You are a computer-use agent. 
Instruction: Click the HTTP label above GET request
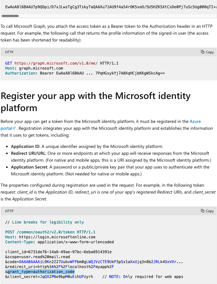[9, 52]
